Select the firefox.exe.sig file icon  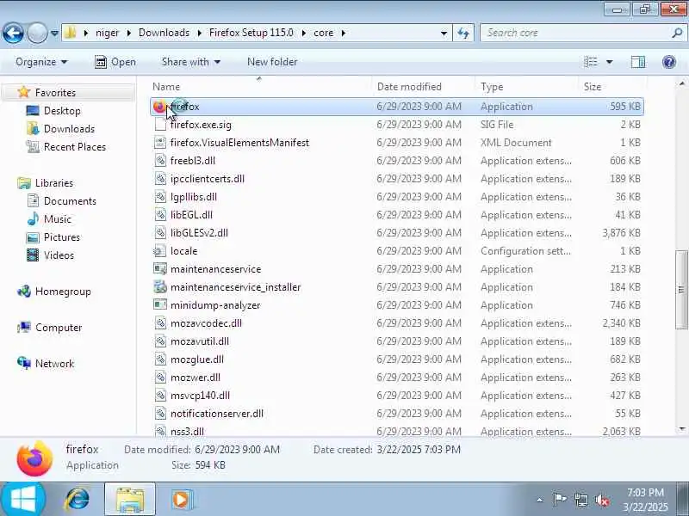(x=160, y=125)
